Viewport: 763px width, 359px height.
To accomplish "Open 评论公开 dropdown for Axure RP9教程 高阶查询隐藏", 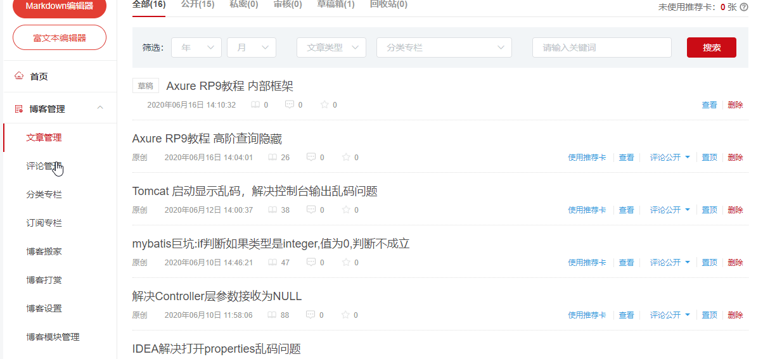I will (670, 158).
